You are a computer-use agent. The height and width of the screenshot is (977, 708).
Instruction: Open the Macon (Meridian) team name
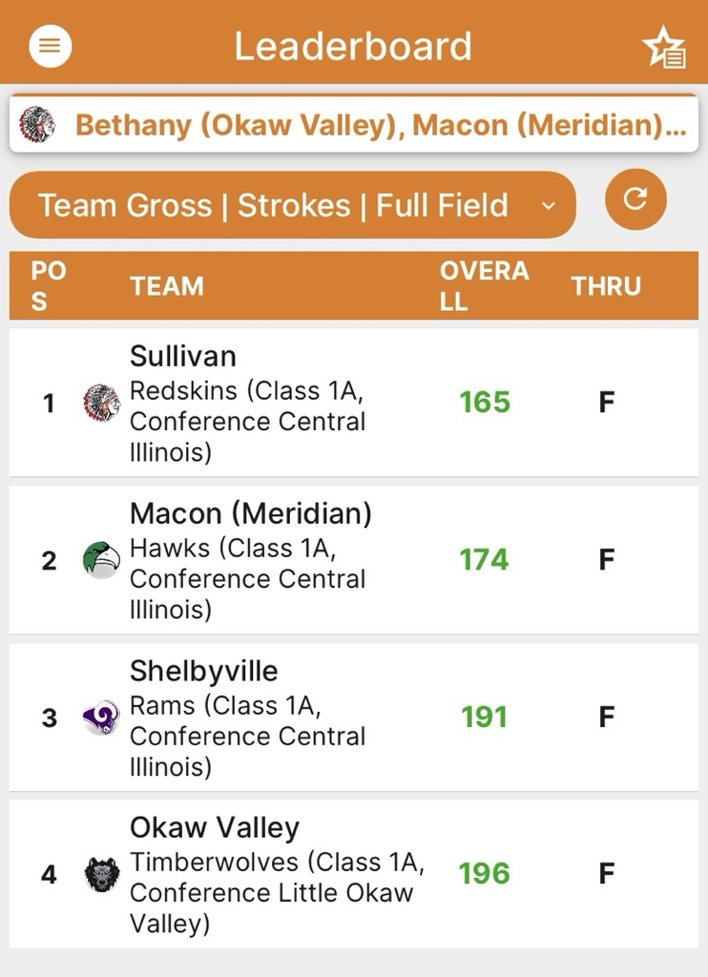coord(251,514)
